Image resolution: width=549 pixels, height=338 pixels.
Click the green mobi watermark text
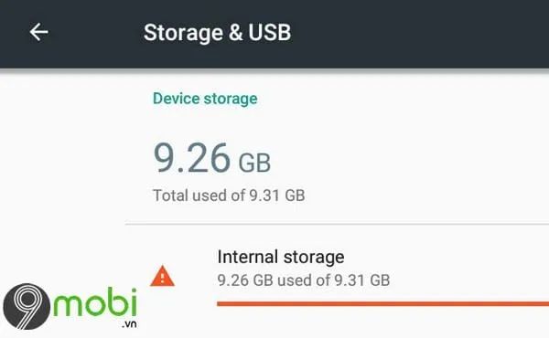95,302
